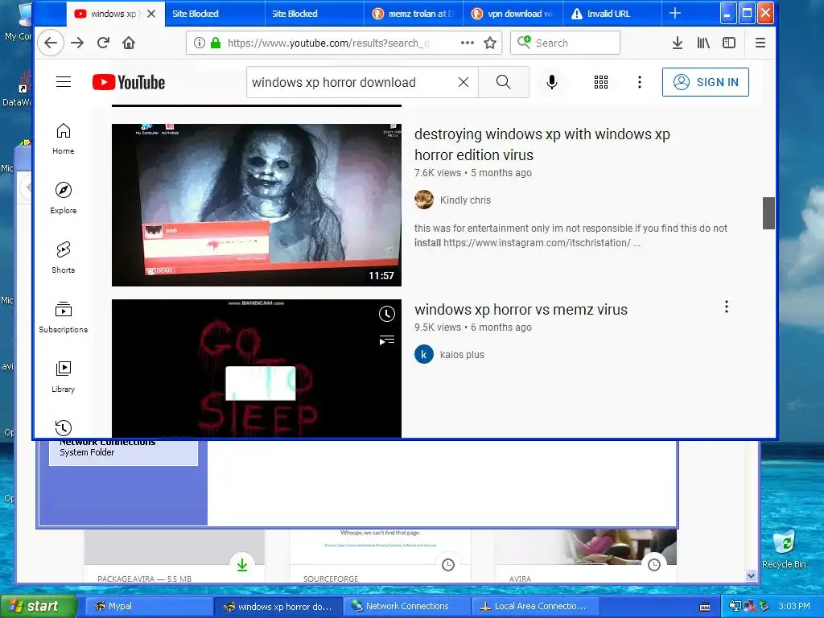The height and width of the screenshot is (618, 824).
Task: Open Kindly chris channel
Action: (465, 200)
